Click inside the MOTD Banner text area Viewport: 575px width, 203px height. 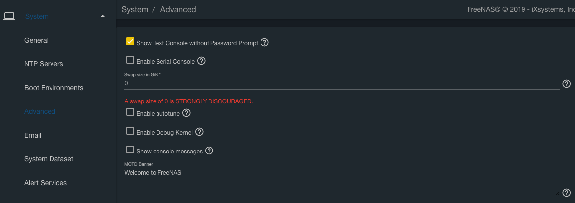[x=342, y=182]
